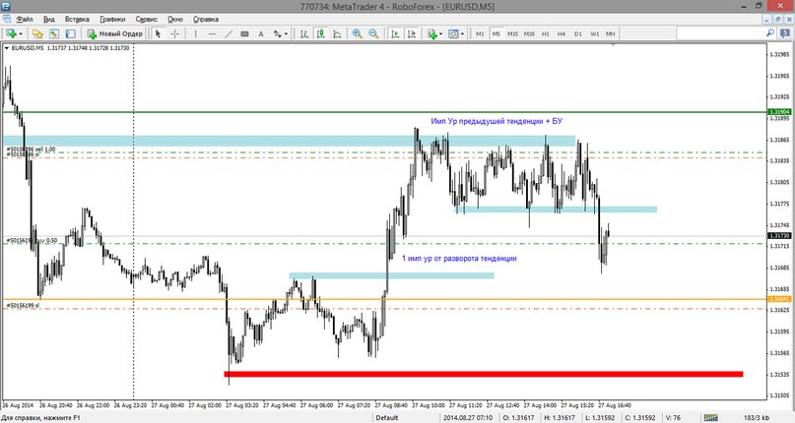
Task: Open the Вид menu
Action: (48, 19)
